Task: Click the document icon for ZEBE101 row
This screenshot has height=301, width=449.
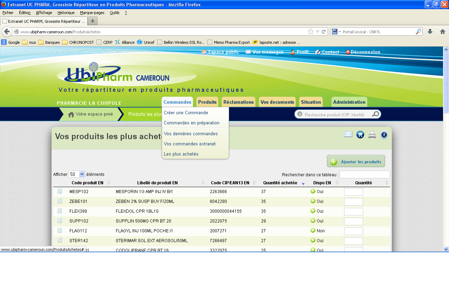Action: point(60,201)
